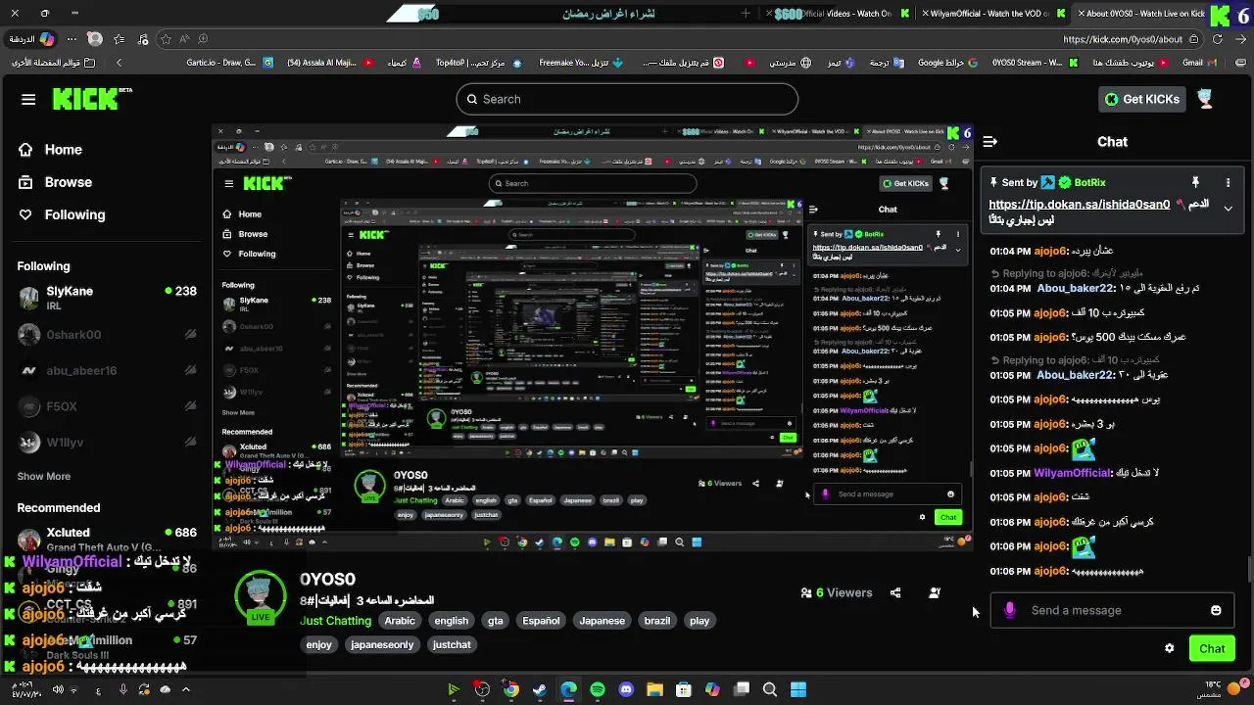
Task: Expand the hidden system tray icons
Action: click(186, 689)
